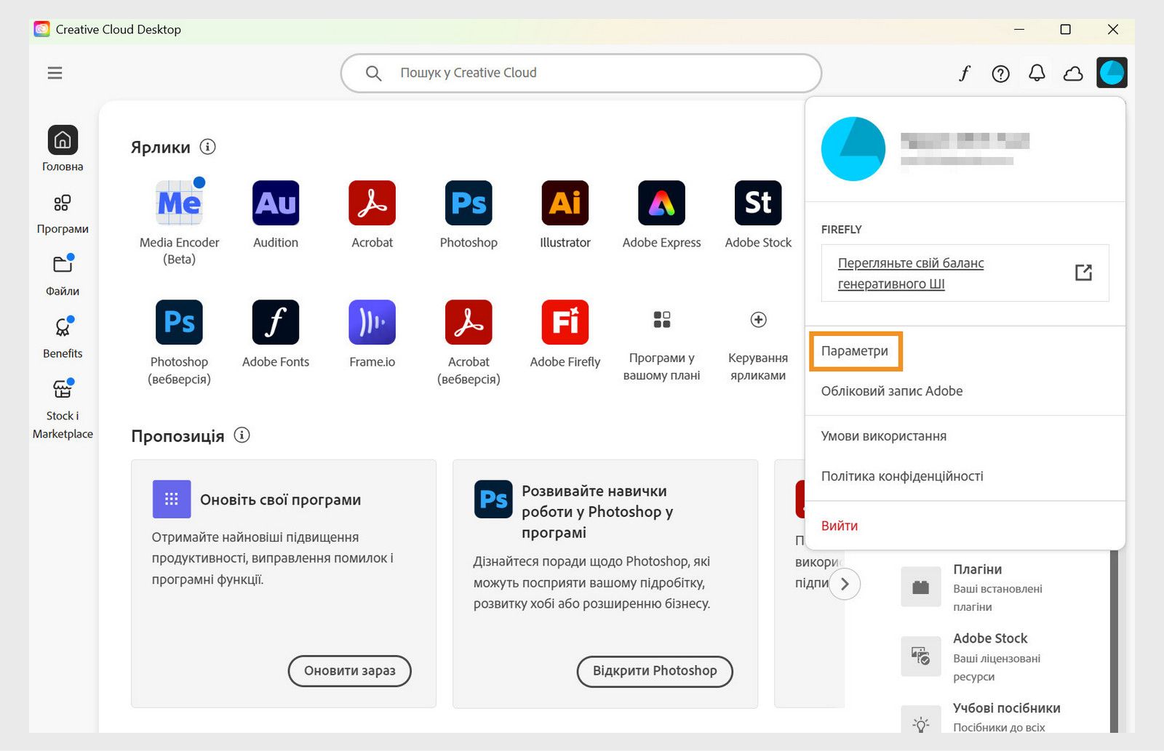Image resolution: width=1164 pixels, height=751 pixels.
Task: Open Photoshop from the shortcuts grid
Action: pyautogui.click(x=468, y=204)
